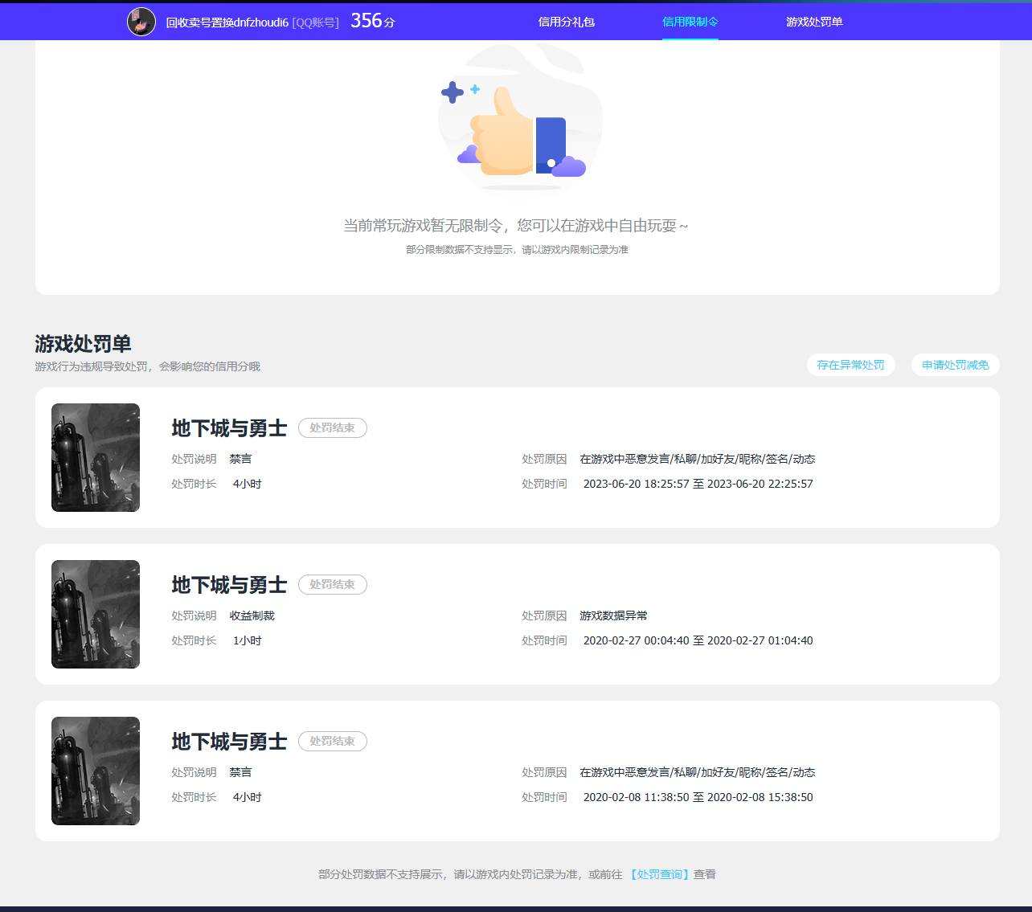Screen dimensions: 1032x912
Task: Click the 处罚结束 badge on the third penalty card
Action: coord(333,742)
